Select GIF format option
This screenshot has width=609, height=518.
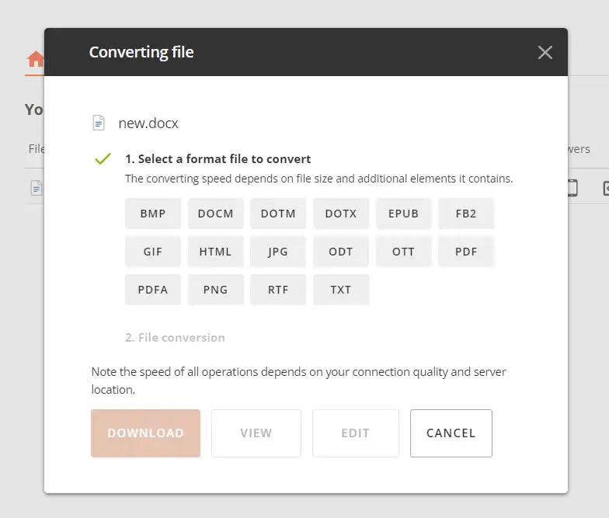153,252
